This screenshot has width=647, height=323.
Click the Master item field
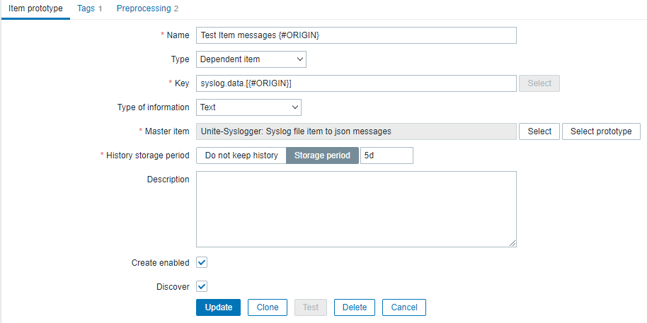[356, 131]
